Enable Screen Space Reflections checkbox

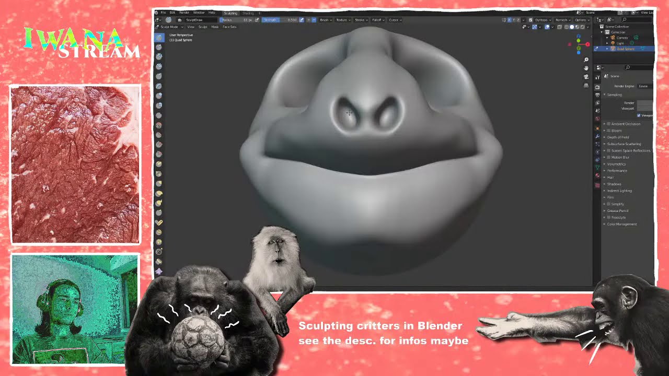[608, 150]
